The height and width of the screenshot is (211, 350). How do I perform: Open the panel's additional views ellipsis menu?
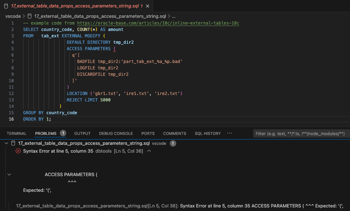tap(229, 133)
